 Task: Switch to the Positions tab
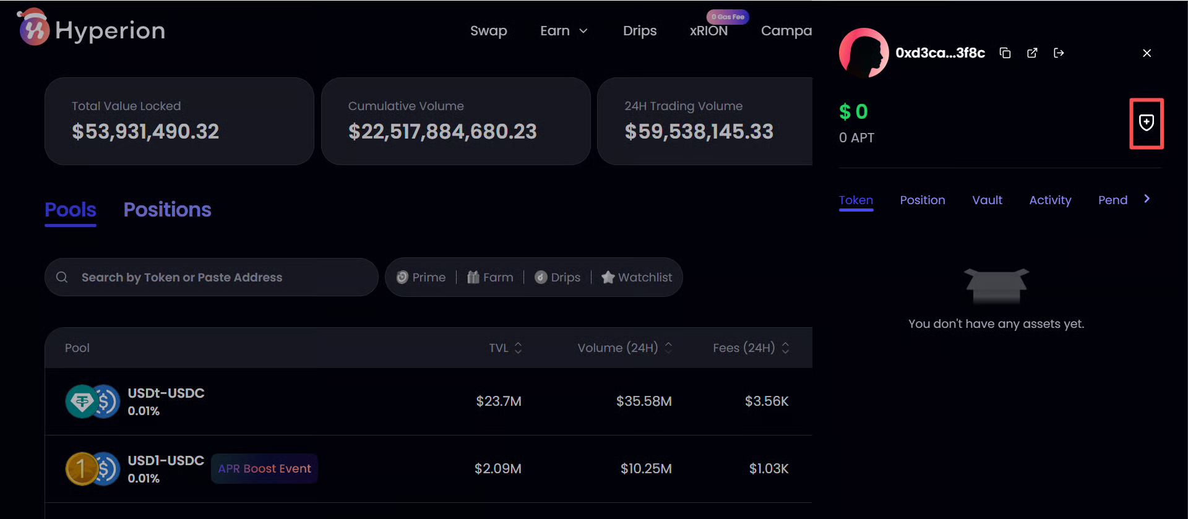pos(167,210)
